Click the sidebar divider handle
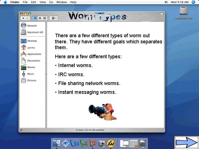The image size is (199, 149). [x=46, y=75]
